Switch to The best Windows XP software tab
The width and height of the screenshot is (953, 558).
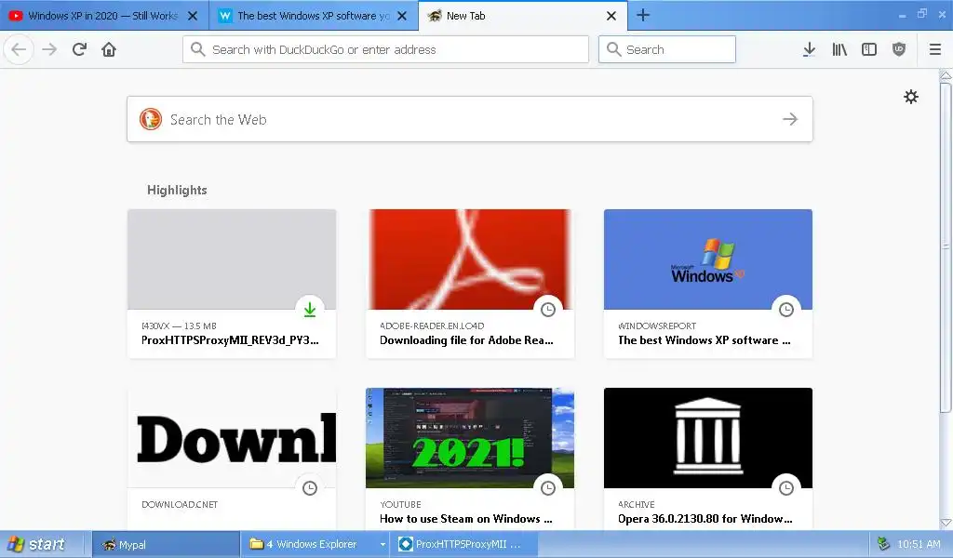pyautogui.click(x=314, y=16)
